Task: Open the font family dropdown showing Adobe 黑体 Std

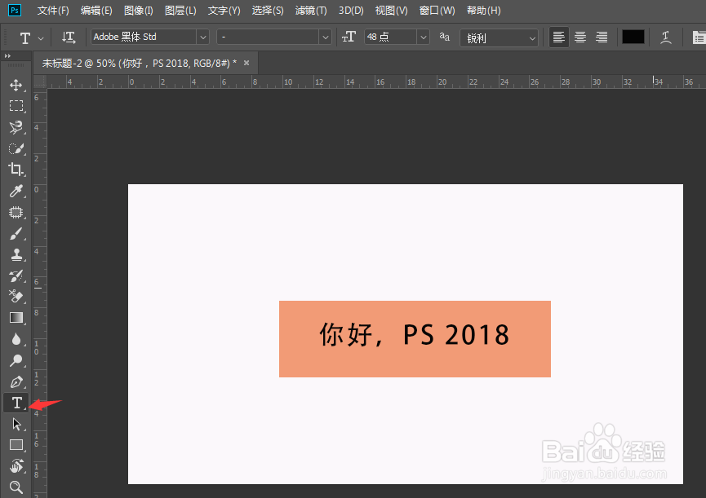Action: tap(202, 37)
